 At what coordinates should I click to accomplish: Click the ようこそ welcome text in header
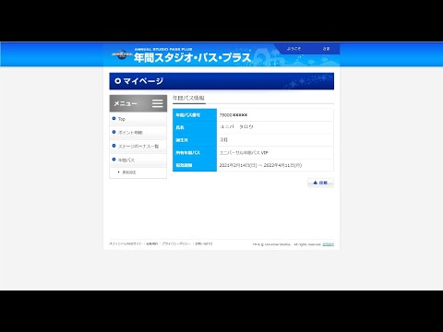coord(293,49)
